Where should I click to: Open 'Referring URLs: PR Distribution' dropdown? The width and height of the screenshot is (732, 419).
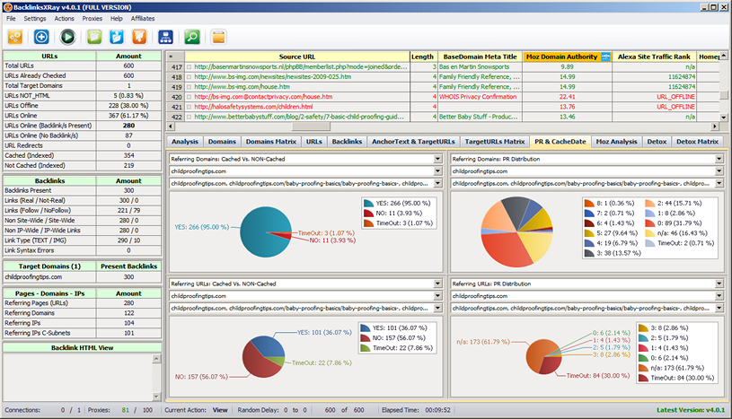pos(719,284)
